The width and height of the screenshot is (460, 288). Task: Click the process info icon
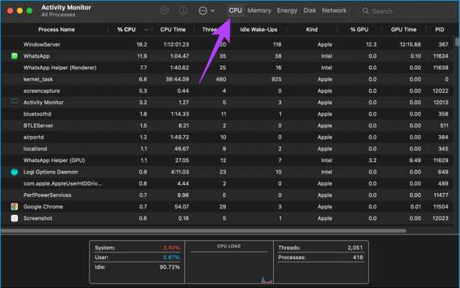[x=183, y=11]
